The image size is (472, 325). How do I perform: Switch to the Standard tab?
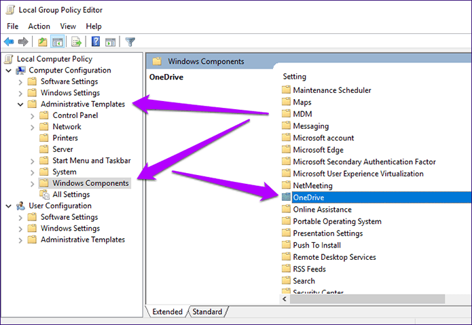pyautogui.click(x=207, y=312)
